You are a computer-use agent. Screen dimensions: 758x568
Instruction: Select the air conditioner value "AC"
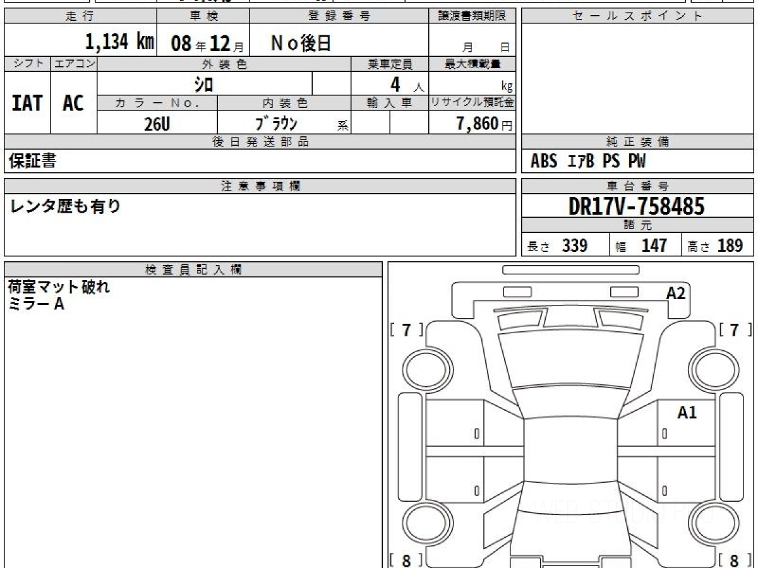pyautogui.click(x=73, y=103)
